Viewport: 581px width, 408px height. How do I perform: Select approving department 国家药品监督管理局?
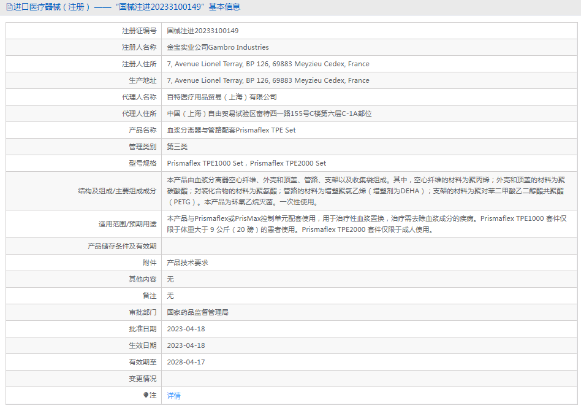(x=197, y=312)
